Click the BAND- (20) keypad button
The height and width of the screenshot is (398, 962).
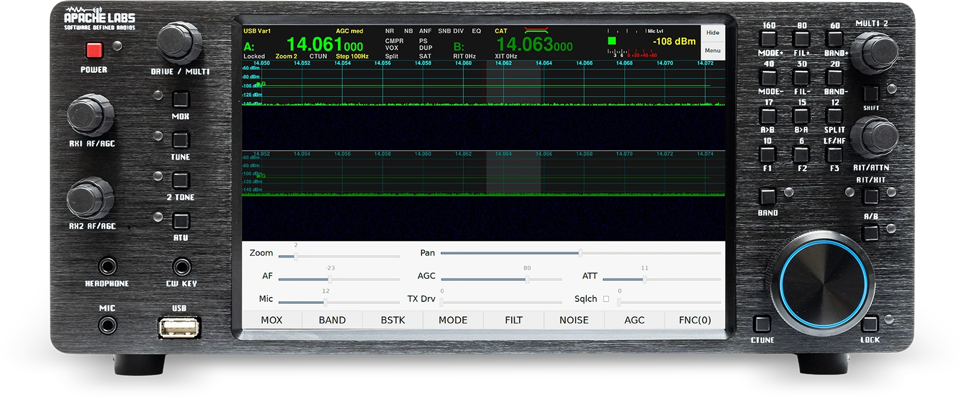[835, 77]
